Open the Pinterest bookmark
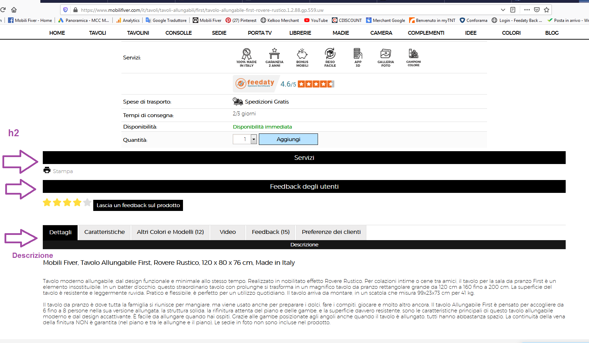This screenshot has width=589, height=343. (241, 21)
